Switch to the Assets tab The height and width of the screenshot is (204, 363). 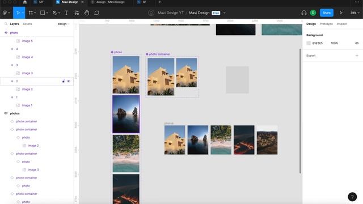[27, 24]
